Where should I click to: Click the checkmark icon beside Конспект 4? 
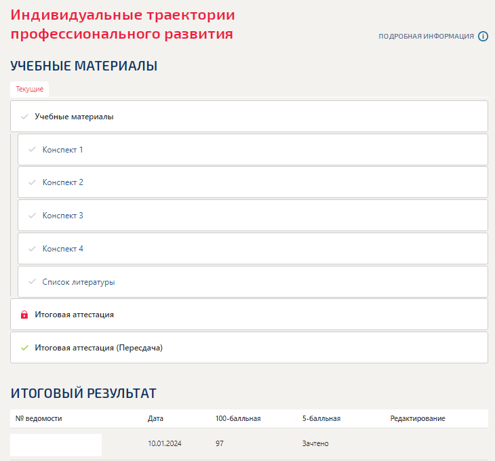click(x=32, y=249)
